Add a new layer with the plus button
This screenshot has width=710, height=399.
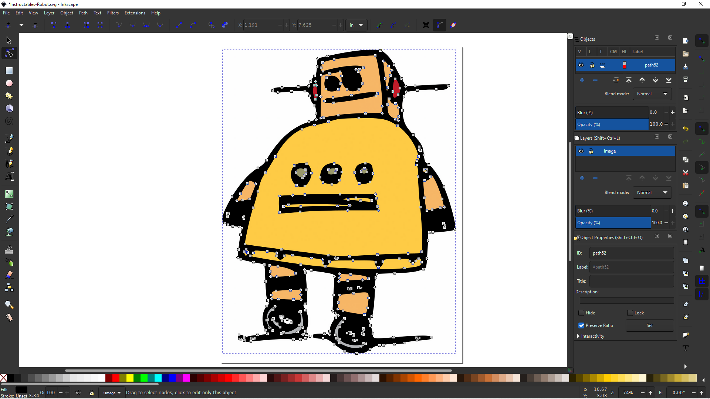point(582,178)
